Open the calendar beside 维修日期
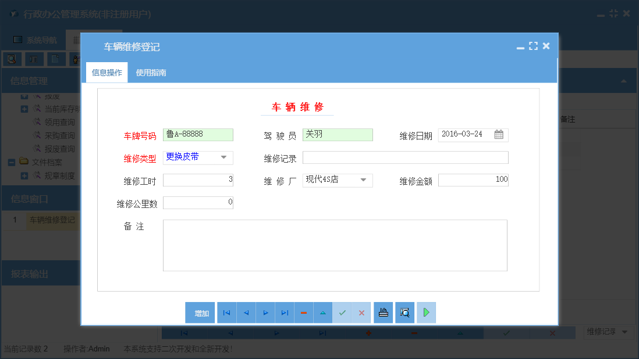The height and width of the screenshot is (359, 639). click(x=499, y=134)
